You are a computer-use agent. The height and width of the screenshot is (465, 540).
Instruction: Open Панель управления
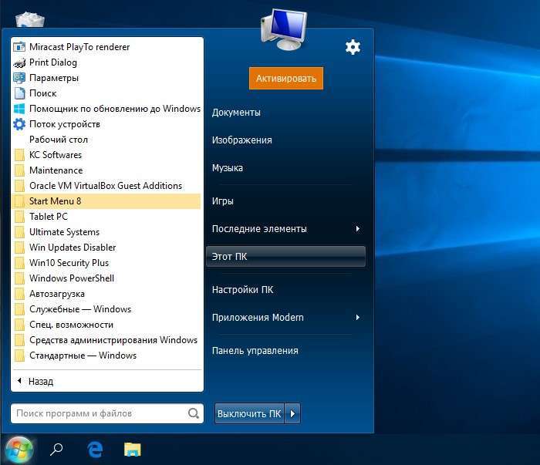(255, 351)
